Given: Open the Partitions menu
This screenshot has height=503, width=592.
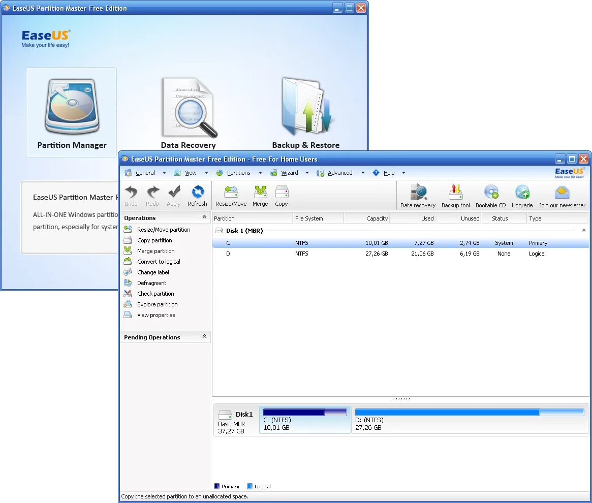Looking at the screenshot, I should click(239, 173).
